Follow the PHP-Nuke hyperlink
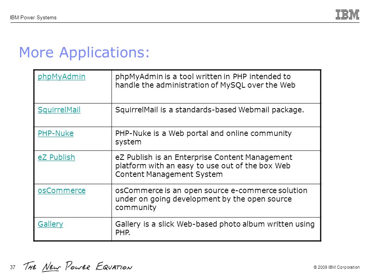370x278 pixels. pos(55,134)
